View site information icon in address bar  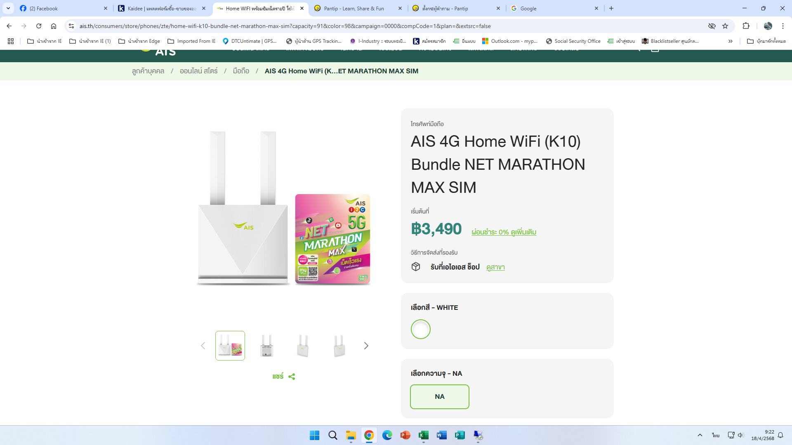click(x=71, y=26)
